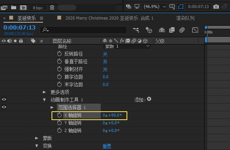The image size is (230, 150).
Task: Click the 反转路径 value 关
Action: click(105, 54)
